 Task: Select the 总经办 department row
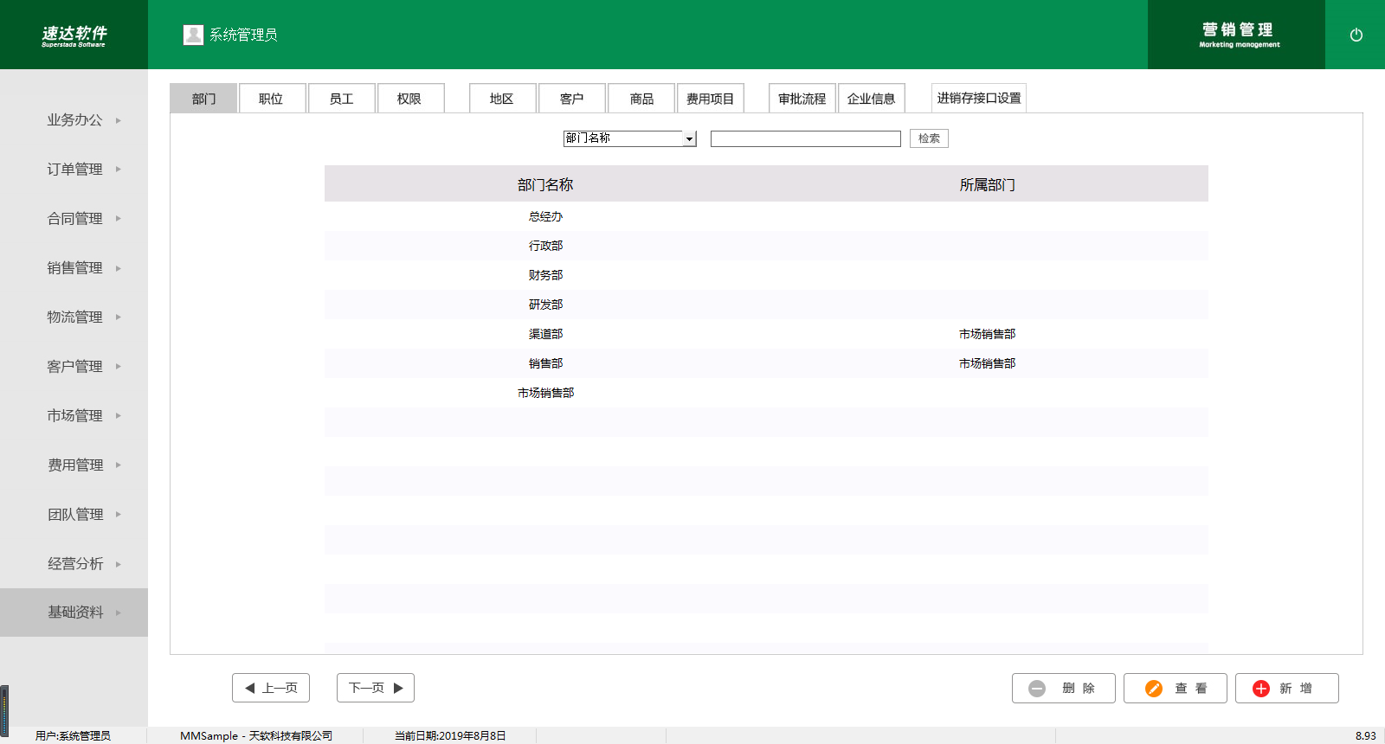pyautogui.click(x=766, y=216)
